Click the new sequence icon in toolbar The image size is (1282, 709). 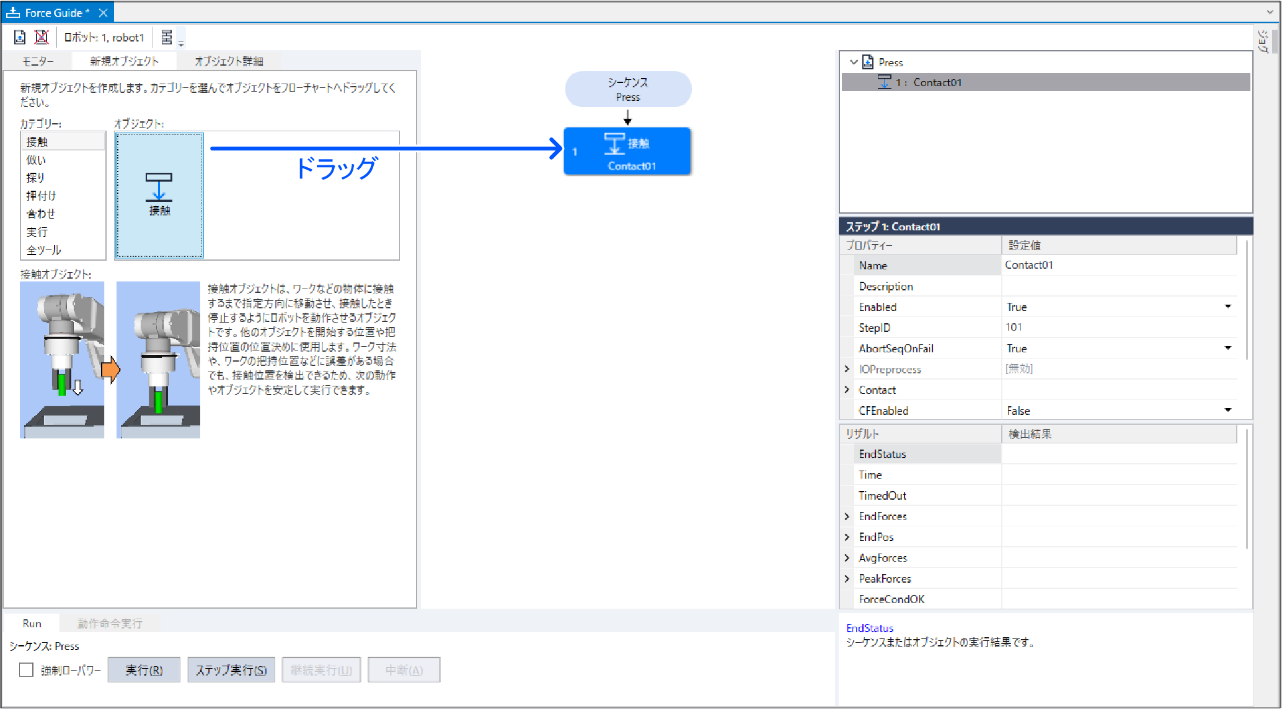point(20,37)
